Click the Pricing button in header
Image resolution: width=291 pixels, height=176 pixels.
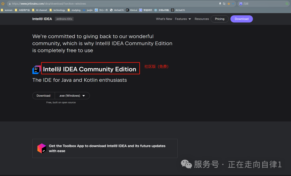click(x=219, y=19)
